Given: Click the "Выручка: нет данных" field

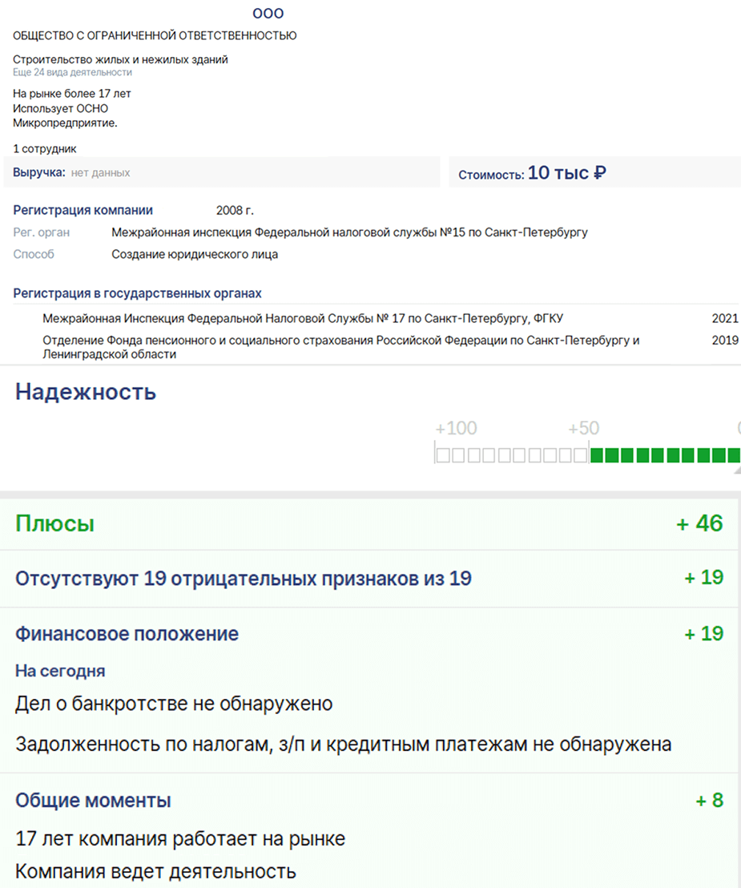Looking at the screenshot, I should (222, 173).
